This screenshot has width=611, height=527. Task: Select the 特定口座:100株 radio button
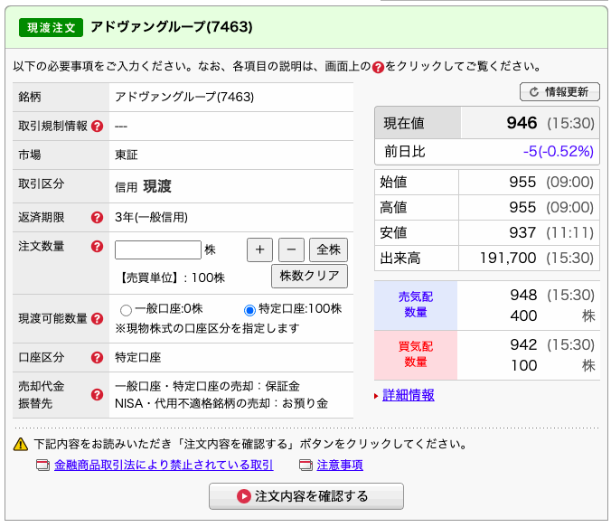click(249, 309)
